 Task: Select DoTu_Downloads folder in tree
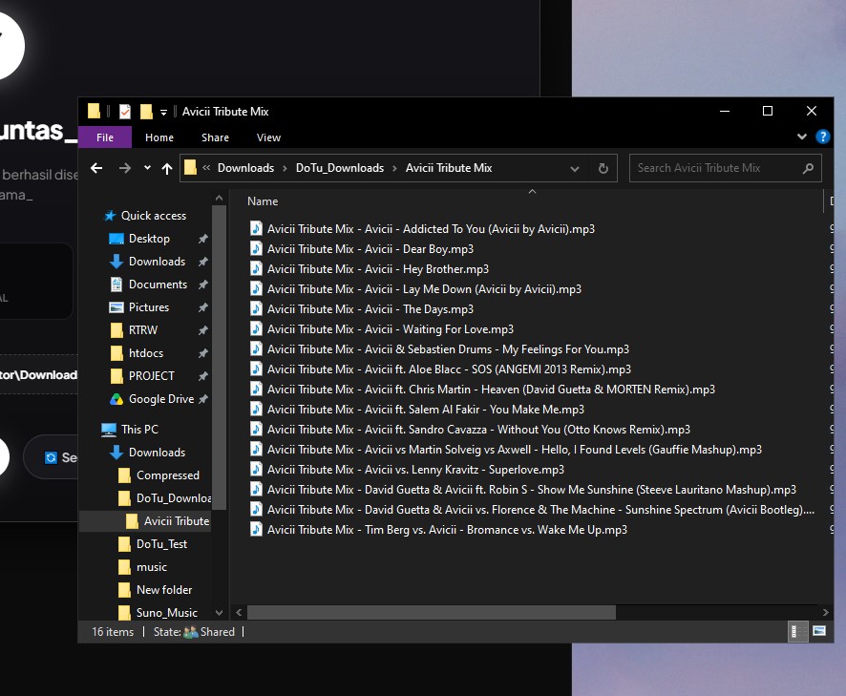173,498
